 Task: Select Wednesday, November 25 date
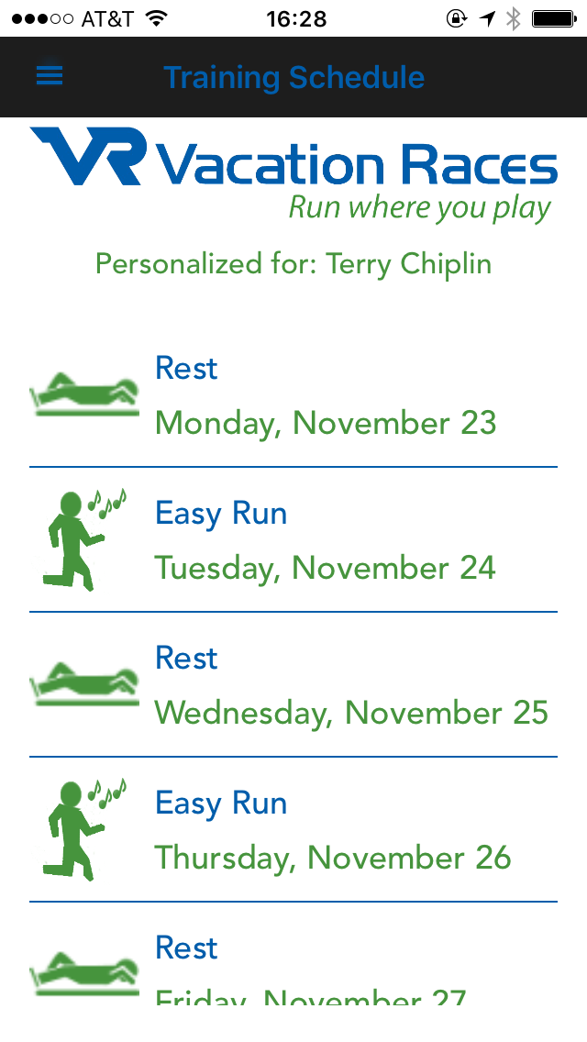(351, 713)
